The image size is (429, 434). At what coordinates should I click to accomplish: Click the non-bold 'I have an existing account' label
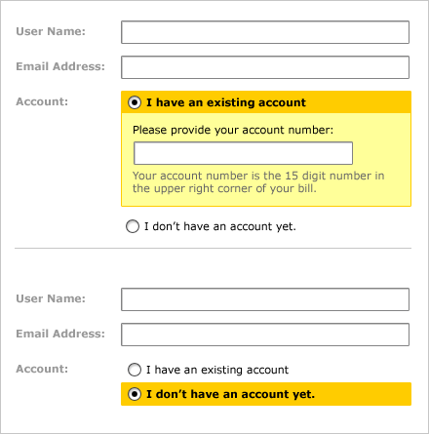click(217, 370)
